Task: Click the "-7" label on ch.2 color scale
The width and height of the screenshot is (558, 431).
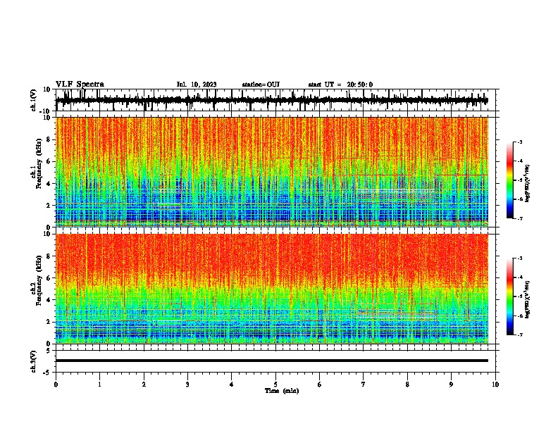Action: coord(520,335)
